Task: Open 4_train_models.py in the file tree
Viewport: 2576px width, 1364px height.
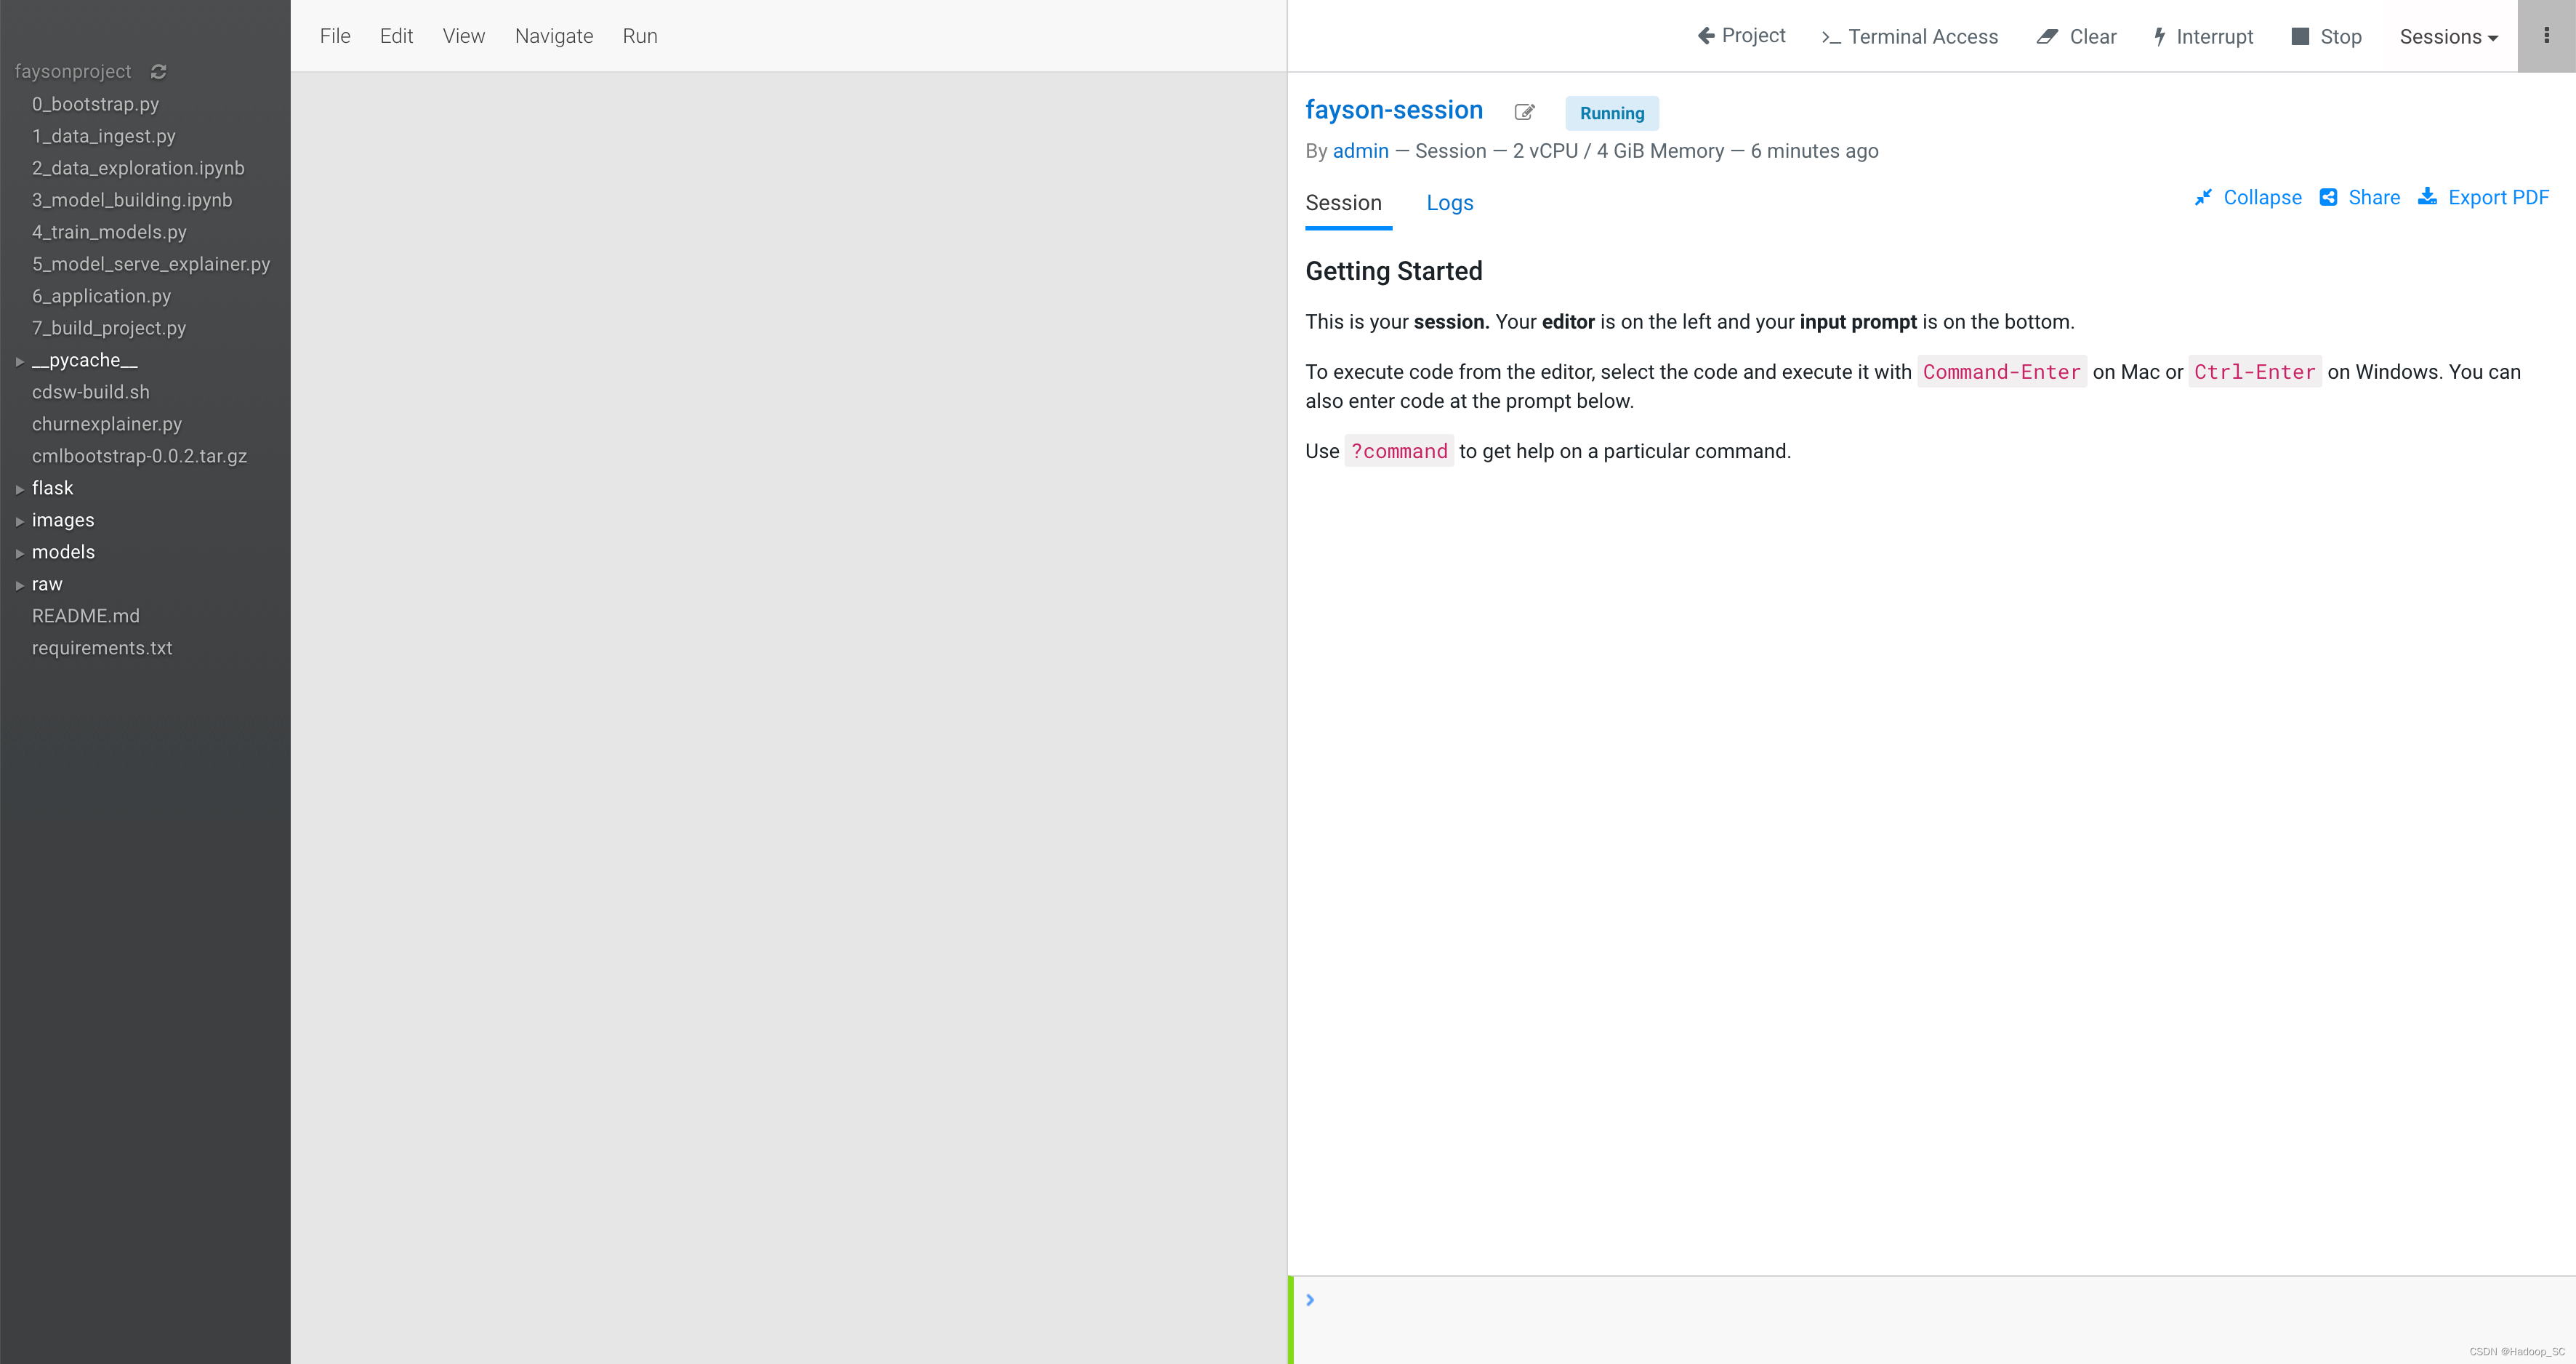Action: (x=109, y=232)
